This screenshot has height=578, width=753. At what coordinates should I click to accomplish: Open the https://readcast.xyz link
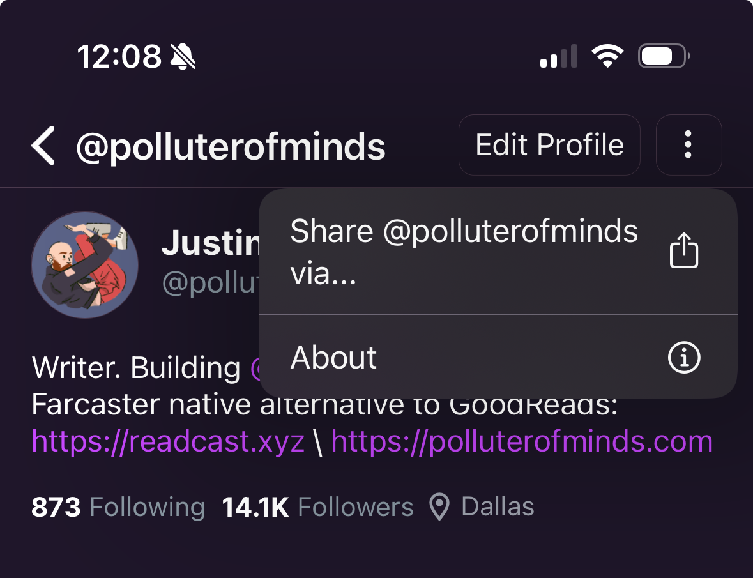168,442
